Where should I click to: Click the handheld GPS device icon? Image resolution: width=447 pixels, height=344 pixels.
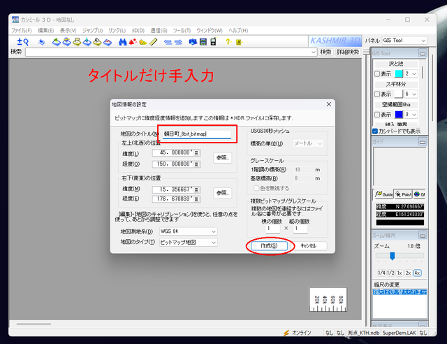[213, 42]
